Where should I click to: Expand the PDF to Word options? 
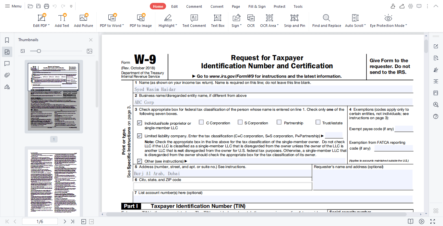123,26
